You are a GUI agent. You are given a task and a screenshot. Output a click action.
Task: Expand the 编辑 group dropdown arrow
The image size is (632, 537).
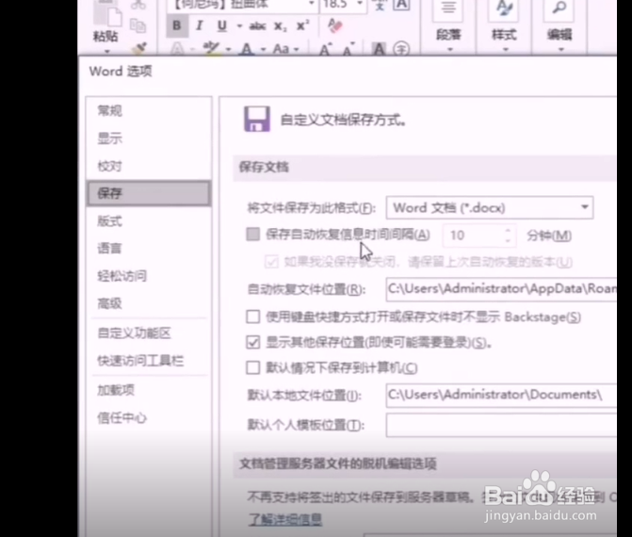(561, 50)
